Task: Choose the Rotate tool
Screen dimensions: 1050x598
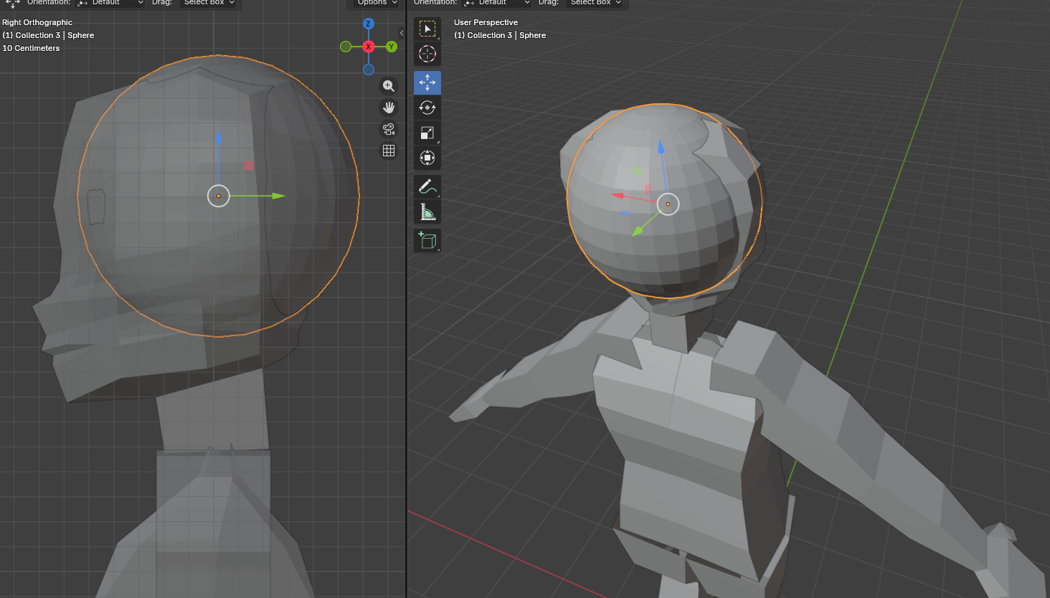Action: click(427, 108)
